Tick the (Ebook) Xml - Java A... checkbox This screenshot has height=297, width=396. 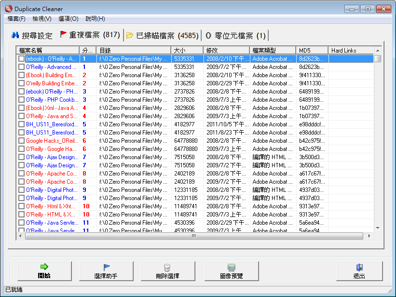pyautogui.click(x=22, y=108)
